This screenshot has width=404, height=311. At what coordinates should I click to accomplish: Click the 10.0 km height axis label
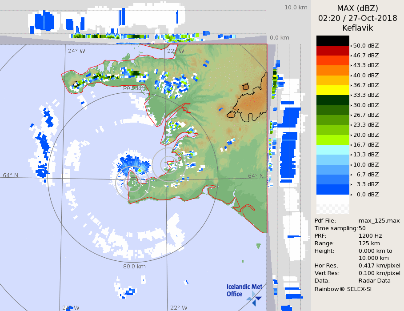tap(296, 8)
